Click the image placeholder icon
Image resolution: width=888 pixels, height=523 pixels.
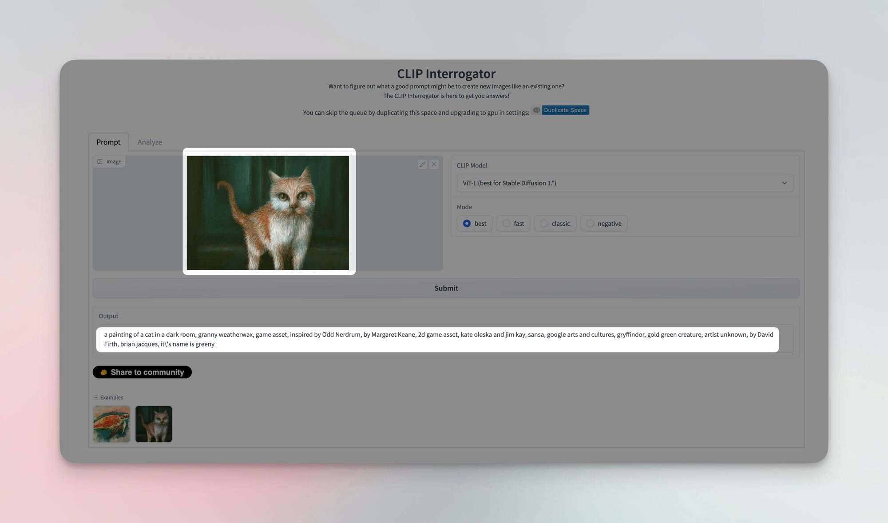pos(100,161)
